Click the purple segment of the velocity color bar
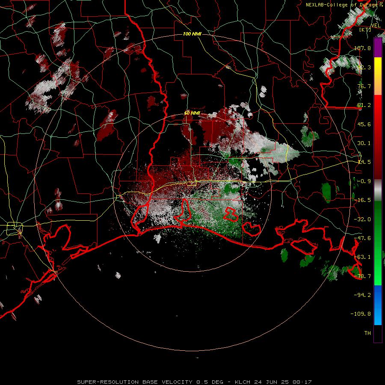This screenshot has height=385, width=385. [x=378, y=47]
